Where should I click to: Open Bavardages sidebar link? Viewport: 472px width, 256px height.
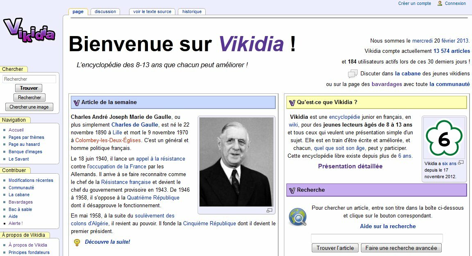coord(20,202)
